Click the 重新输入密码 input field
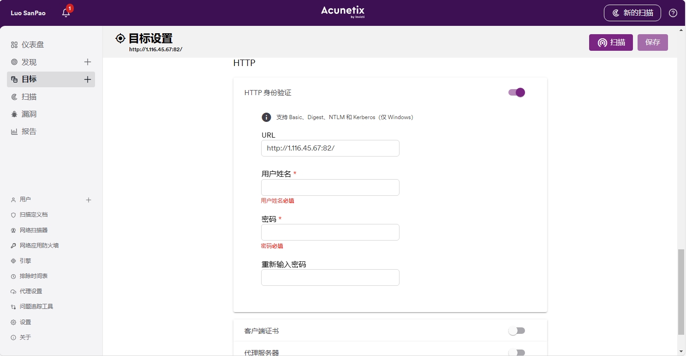Viewport: 686px width, 356px height. point(330,278)
